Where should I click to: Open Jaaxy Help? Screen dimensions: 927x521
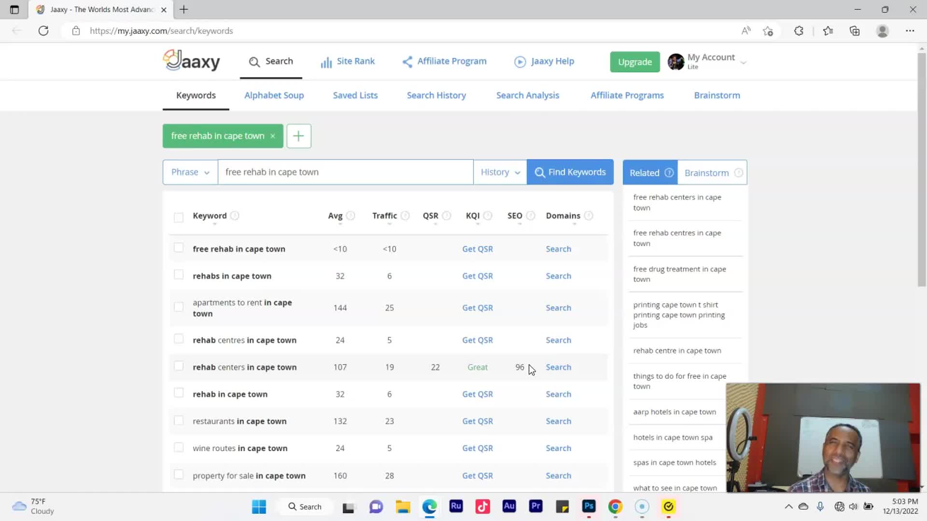click(x=544, y=61)
